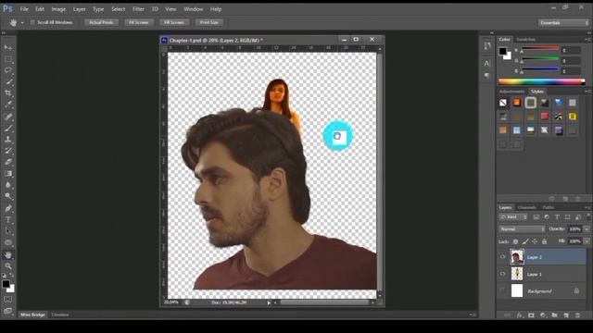Open the Fill slider arrow

click(x=587, y=241)
